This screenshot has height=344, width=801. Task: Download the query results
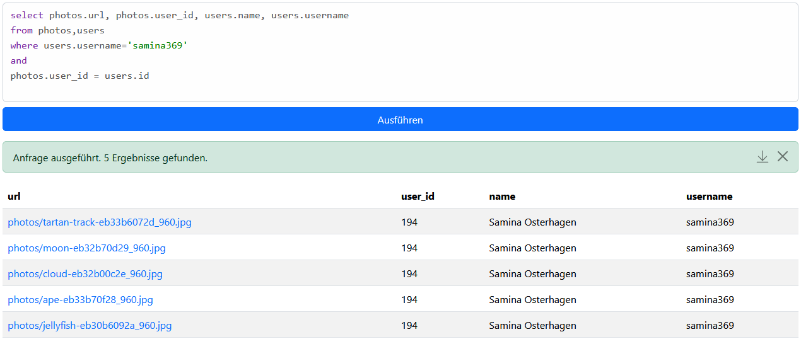coord(762,157)
